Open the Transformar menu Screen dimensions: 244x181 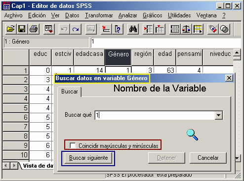click(99, 15)
